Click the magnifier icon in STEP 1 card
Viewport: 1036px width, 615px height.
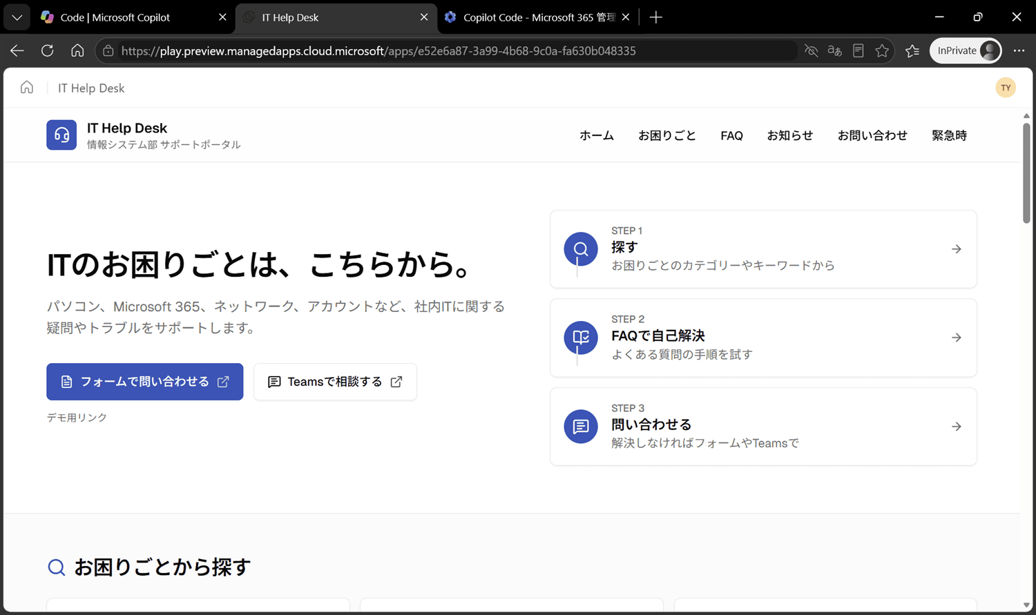click(x=581, y=249)
